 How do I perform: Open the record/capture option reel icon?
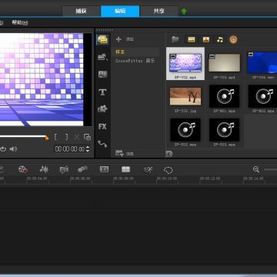(x=23, y=169)
